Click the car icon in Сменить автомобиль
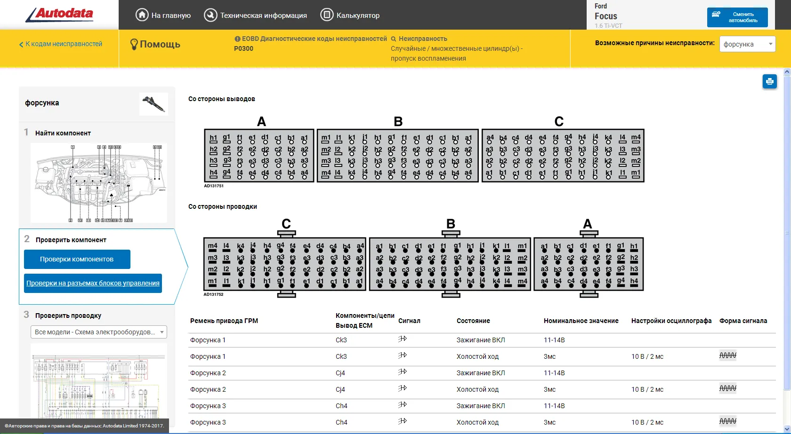Image resolution: width=791 pixels, height=434 pixels. 716,15
